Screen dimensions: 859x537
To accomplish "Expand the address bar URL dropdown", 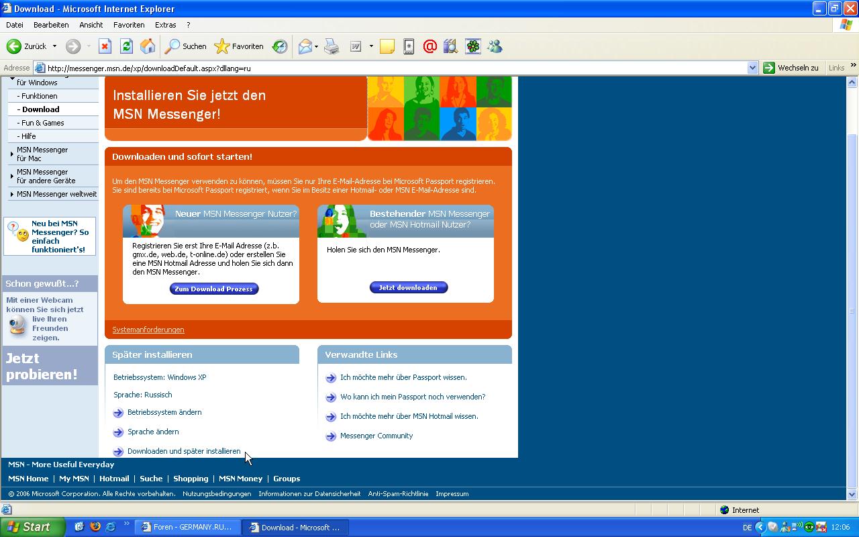I will [x=753, y=68].
